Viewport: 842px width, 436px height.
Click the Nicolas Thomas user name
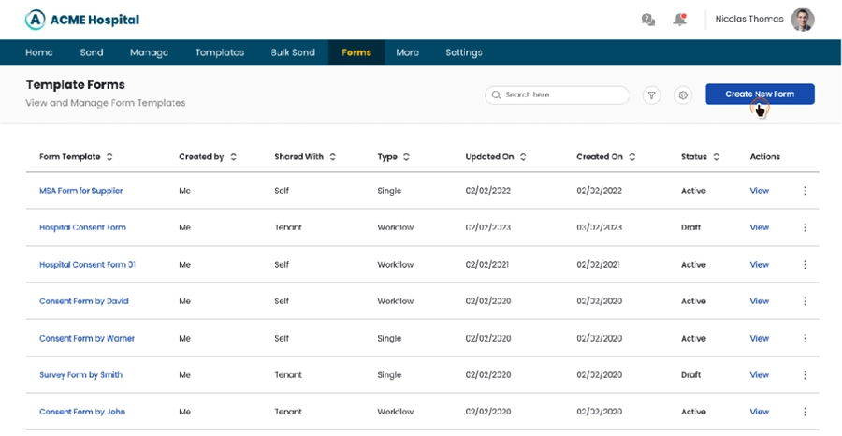click(749, 19)
